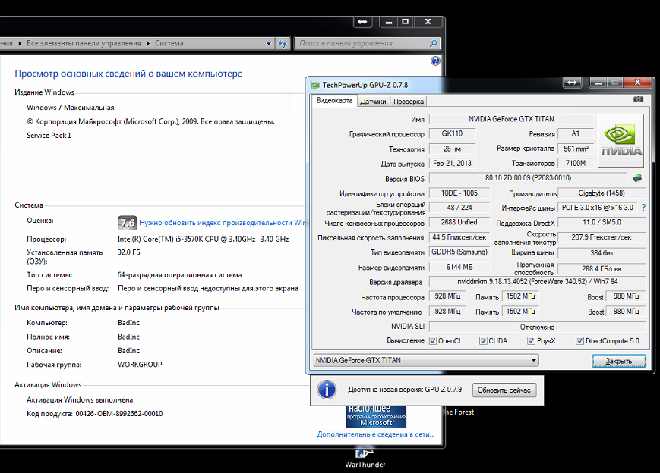Click the "Intel(R) Core(TM) i5-3570K" processor text
This screenshot has width=660, height=473.
click(x=204, y=239)
